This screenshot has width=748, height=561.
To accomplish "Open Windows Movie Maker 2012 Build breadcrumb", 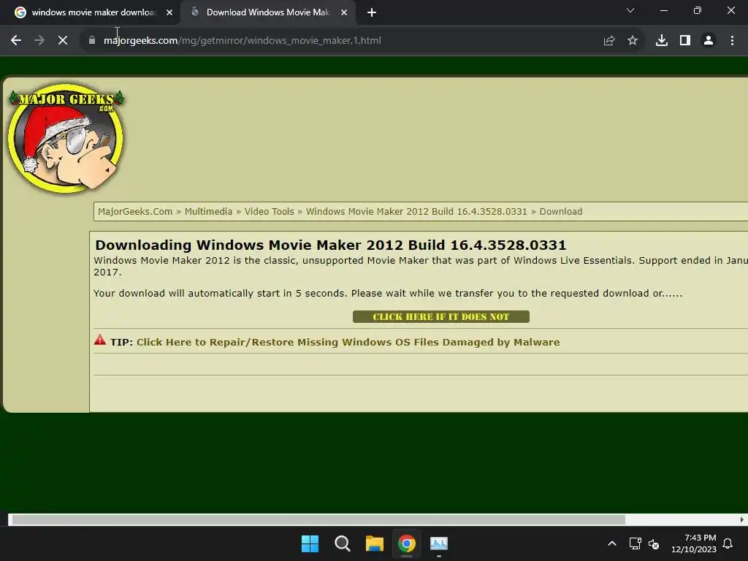I will tap(416, 212).
